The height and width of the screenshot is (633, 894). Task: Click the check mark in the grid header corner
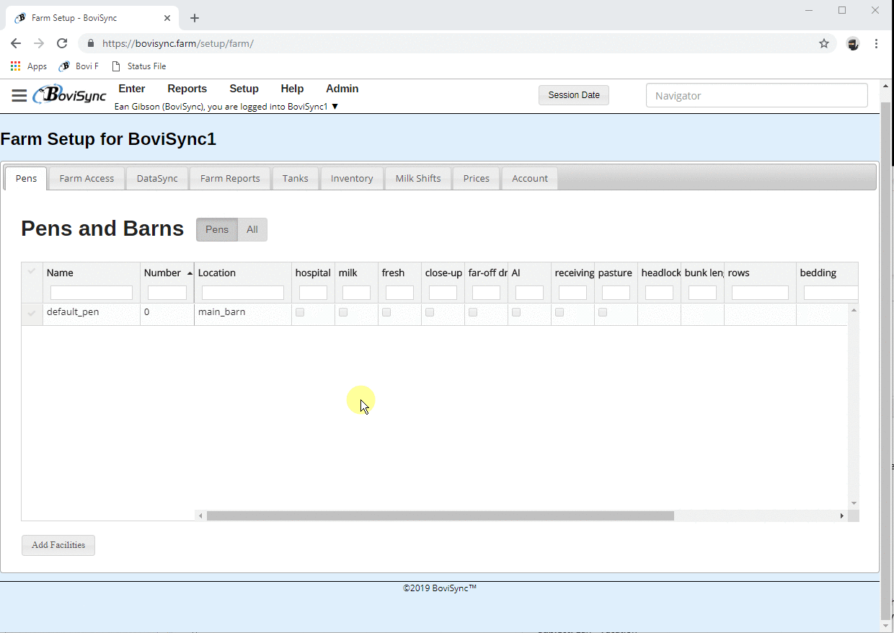coord(31,272)
